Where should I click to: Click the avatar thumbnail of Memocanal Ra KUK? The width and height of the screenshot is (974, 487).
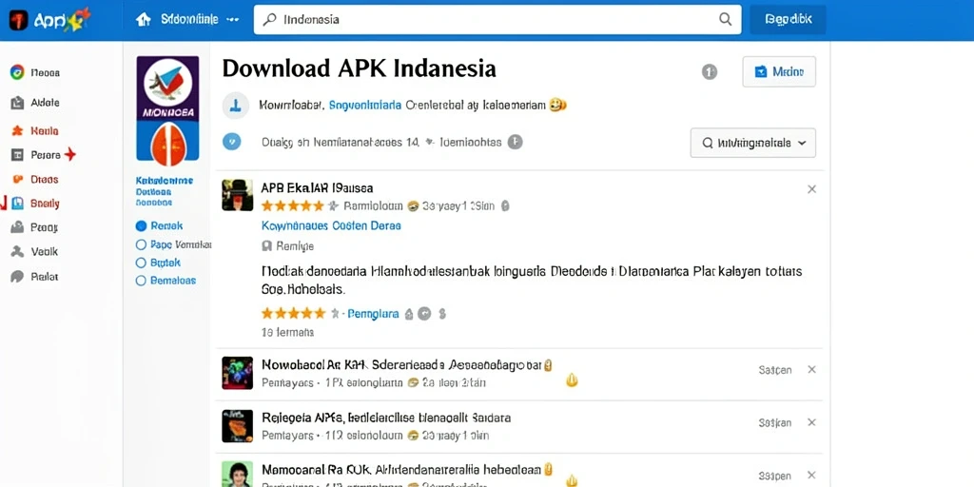click(x=237, y=474)
